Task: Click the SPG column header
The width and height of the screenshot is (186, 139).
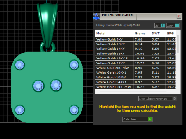Action: 170,34
